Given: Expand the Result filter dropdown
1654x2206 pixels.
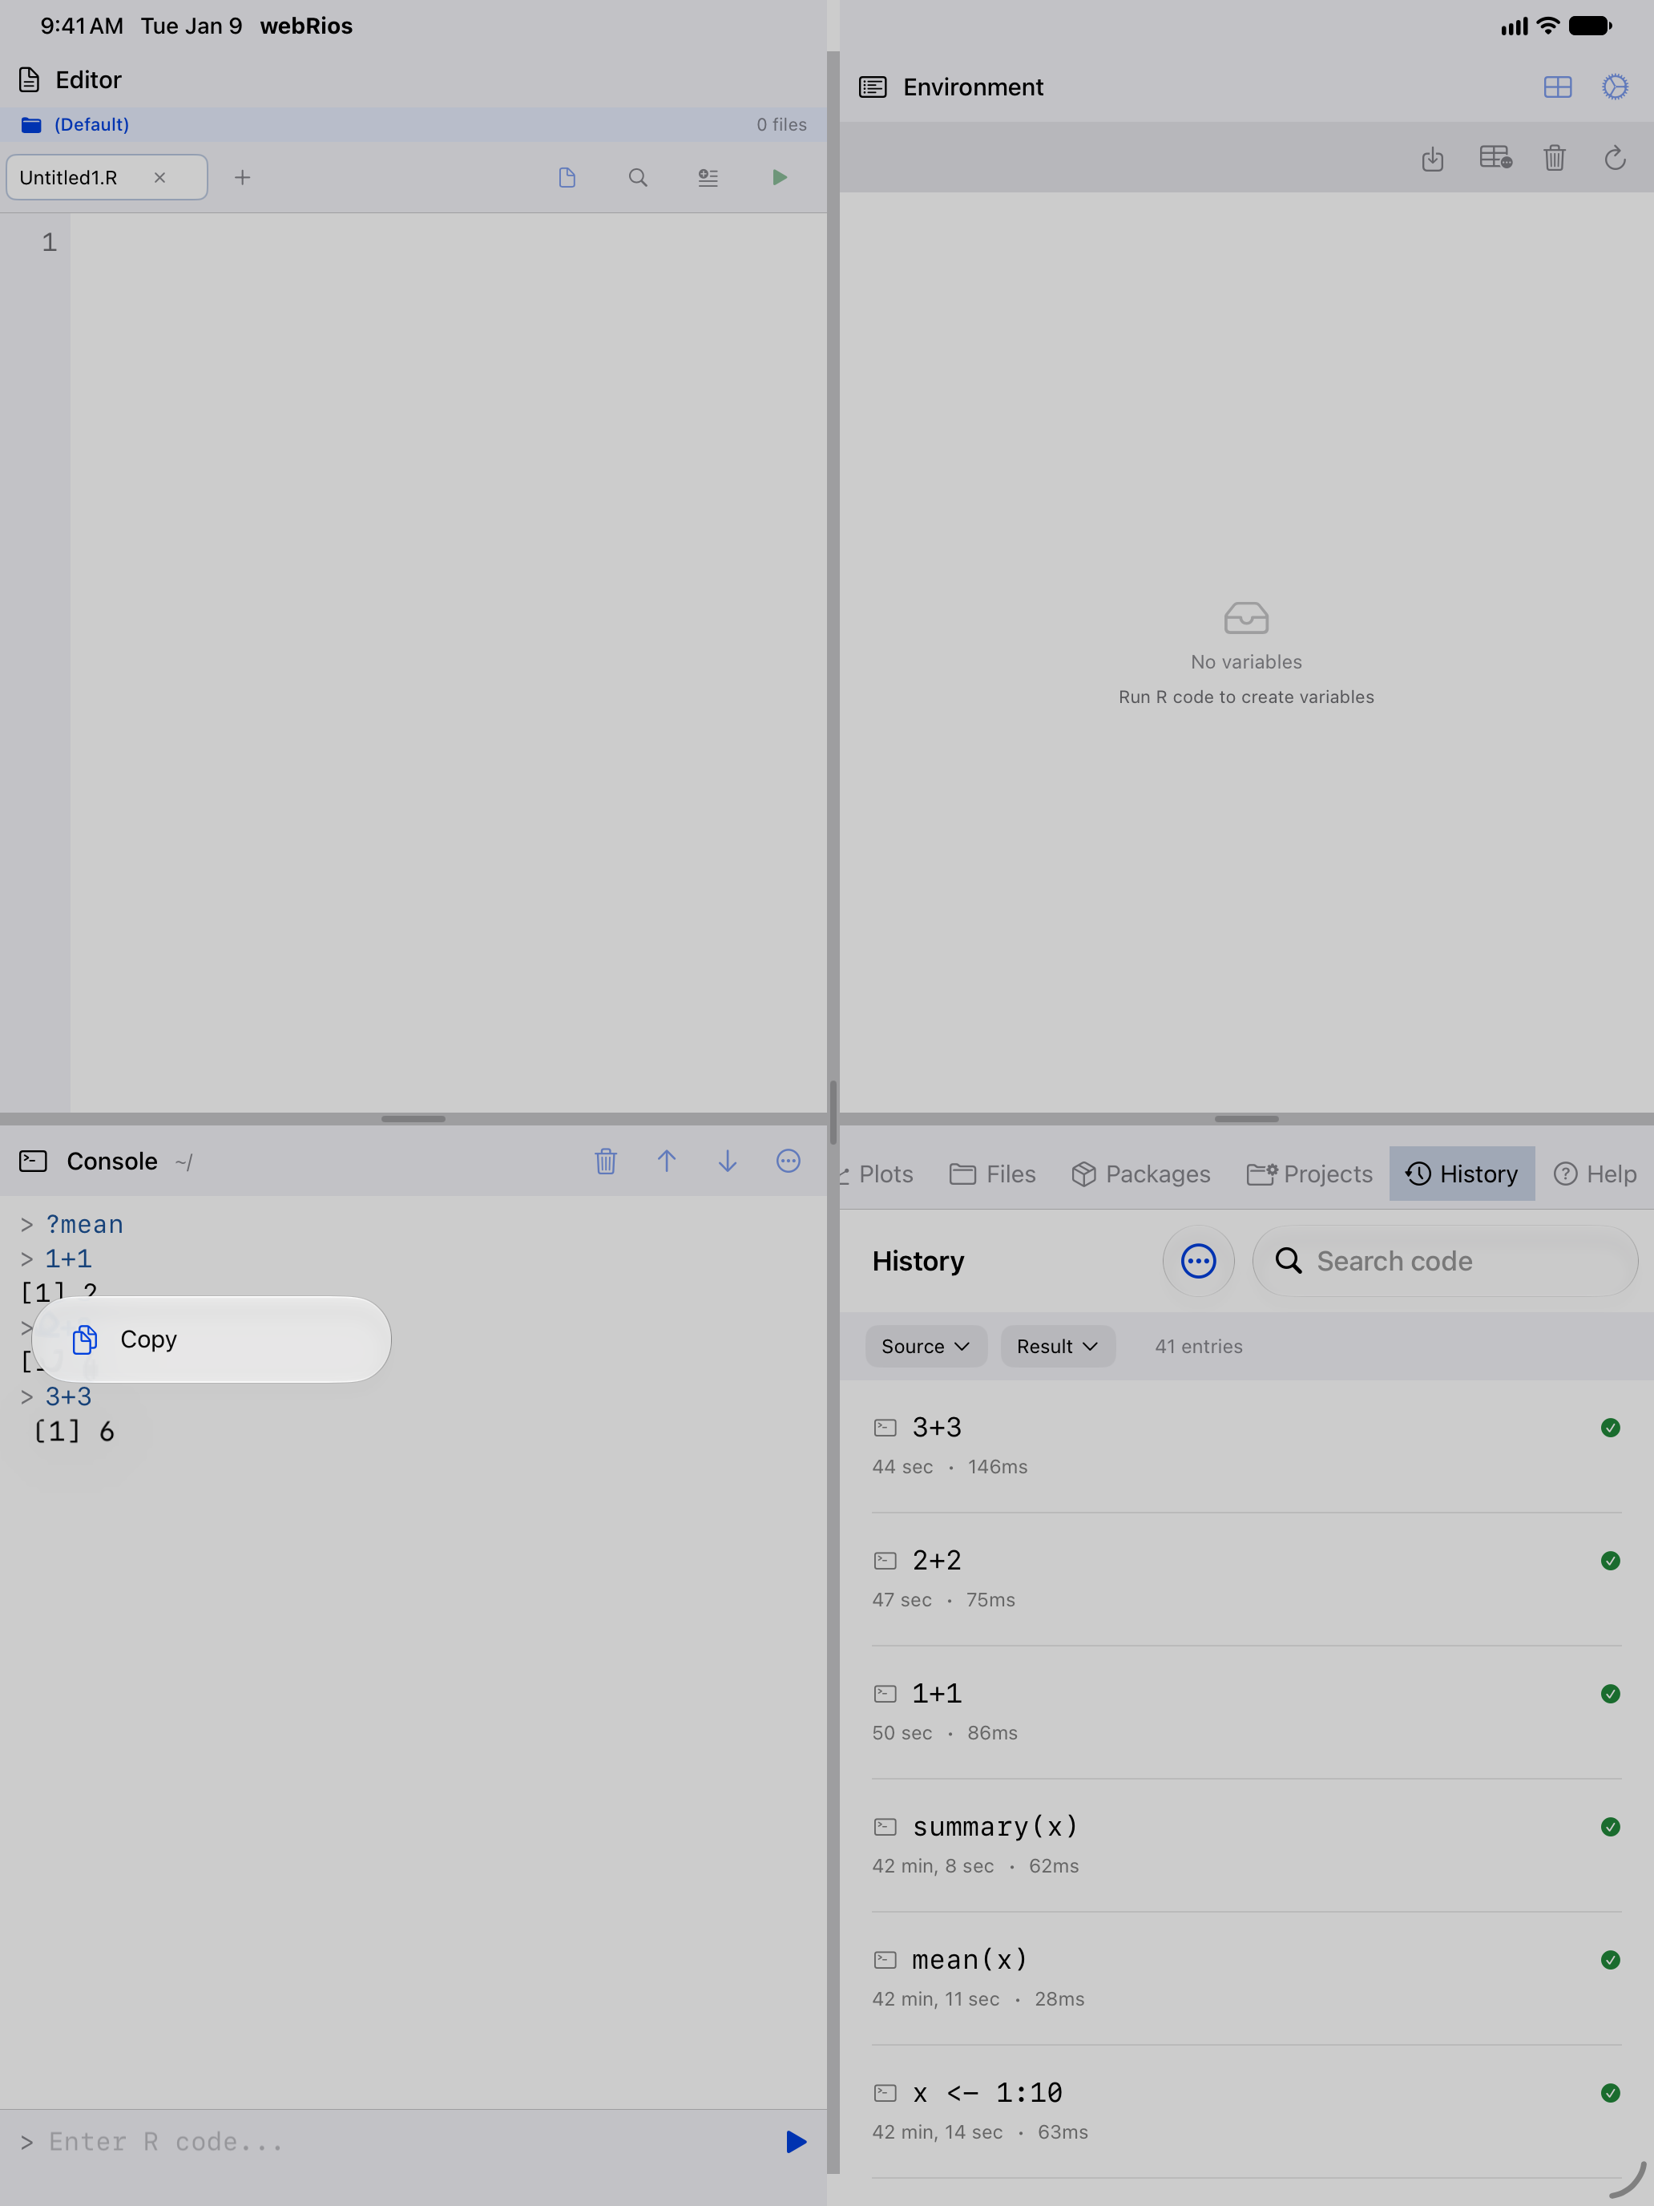Looking at the screenshot, I should click(x=1058, y=1347).
